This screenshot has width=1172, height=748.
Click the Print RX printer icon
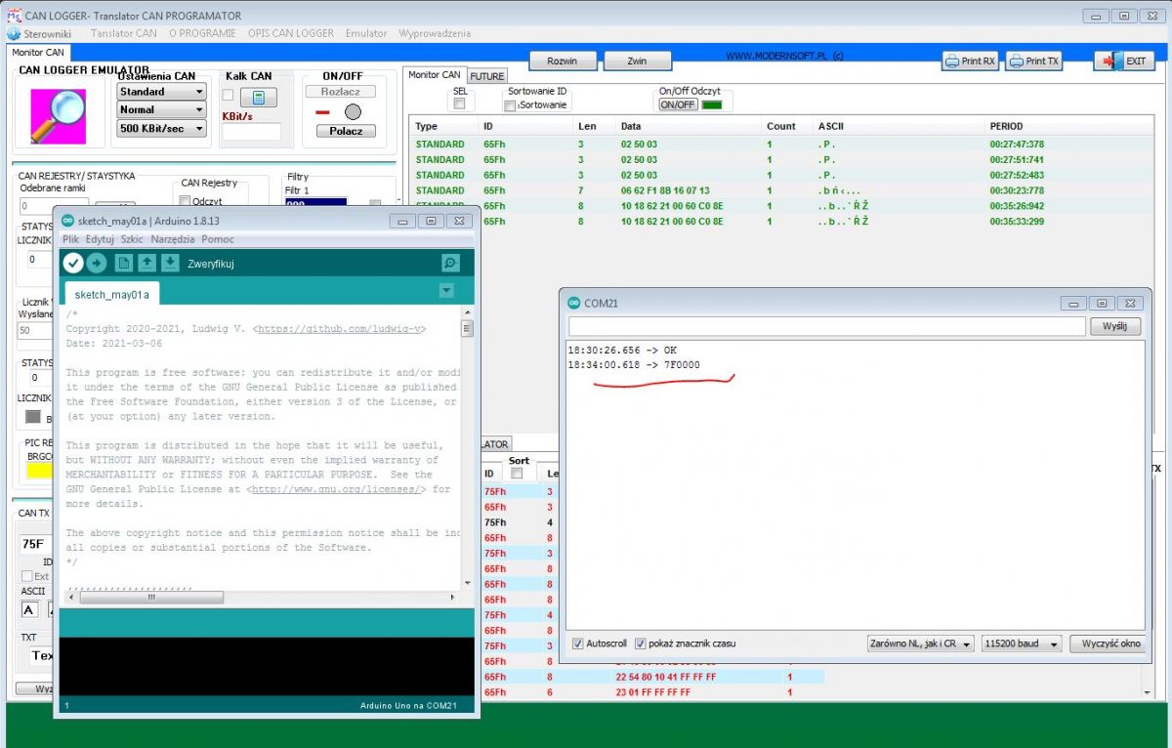tap(951, 61)
